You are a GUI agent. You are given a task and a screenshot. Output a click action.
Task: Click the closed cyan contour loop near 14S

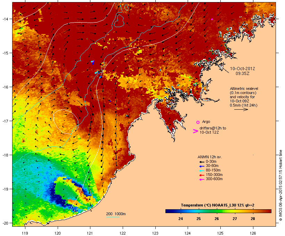[119, 21]
